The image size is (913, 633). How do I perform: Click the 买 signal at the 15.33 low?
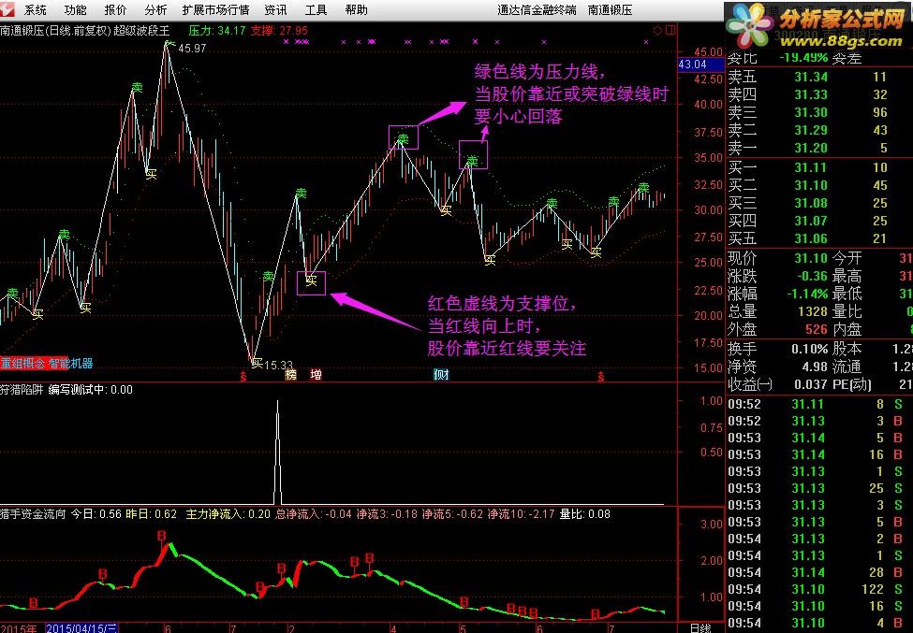(257, 364)
